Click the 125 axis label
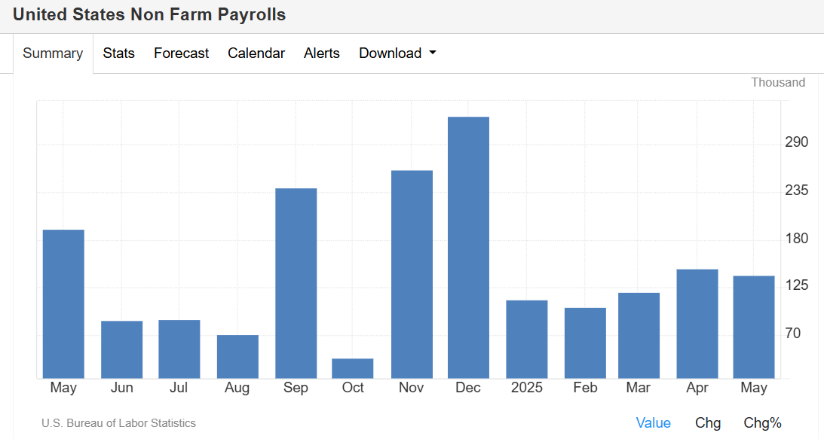Viewport: 824px width, 439px height. [797, 285]
